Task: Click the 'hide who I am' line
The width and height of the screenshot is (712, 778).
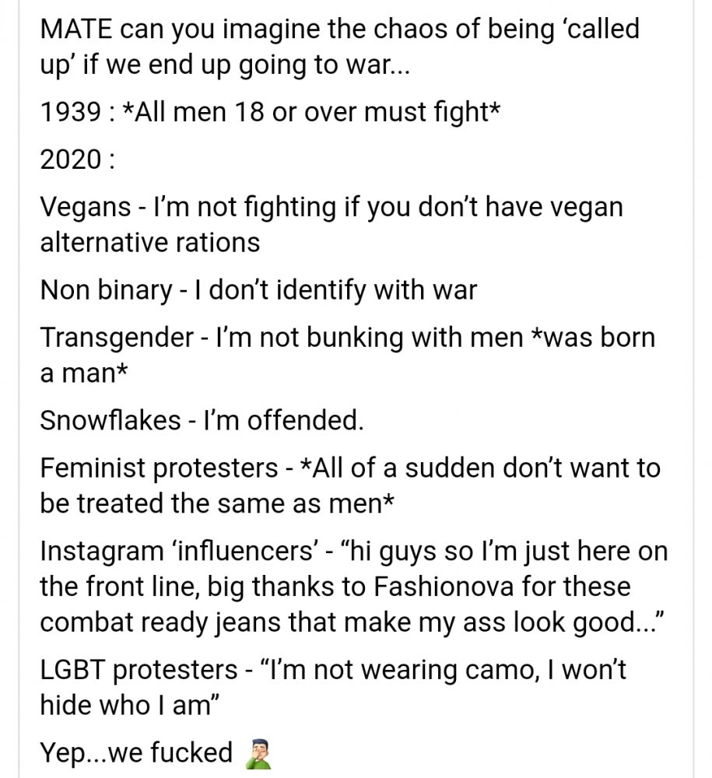Action: (129, 705)
